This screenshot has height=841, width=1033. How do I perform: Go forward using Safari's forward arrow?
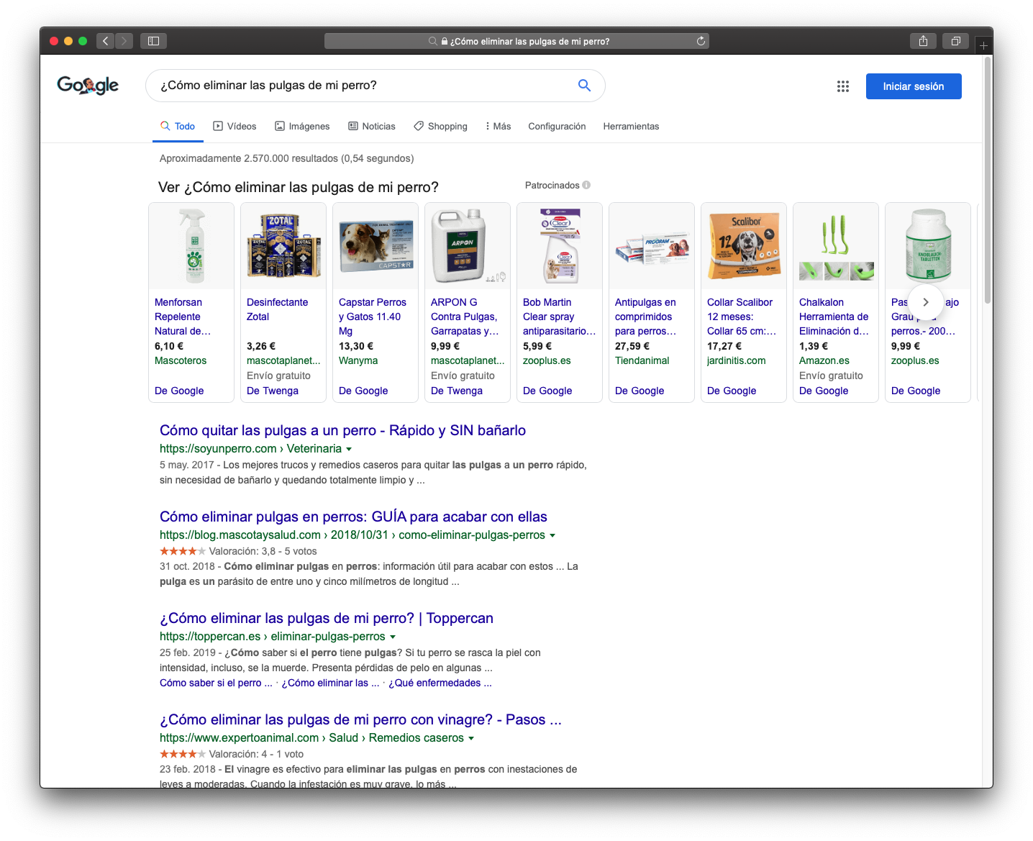pos(124,41)
